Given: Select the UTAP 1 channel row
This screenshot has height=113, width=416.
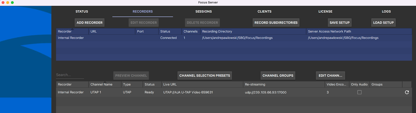Looking at the screenshot, I should tap(96, 92).
